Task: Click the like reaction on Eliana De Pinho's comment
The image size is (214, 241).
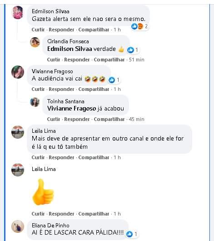Action: click(x=129, y=234)
